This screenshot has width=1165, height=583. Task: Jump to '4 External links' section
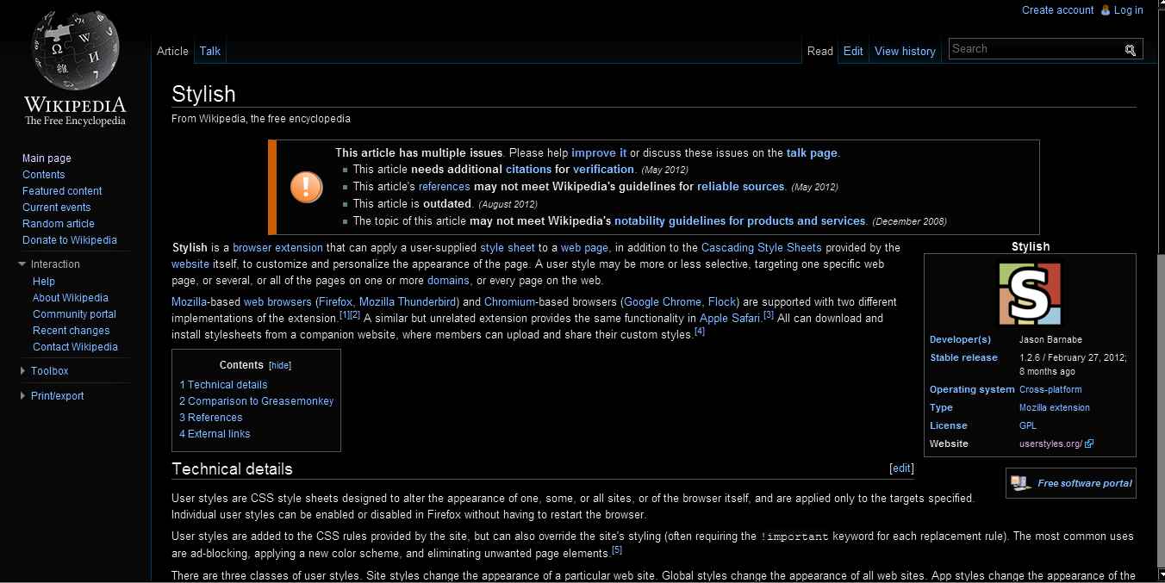point(215,434)
